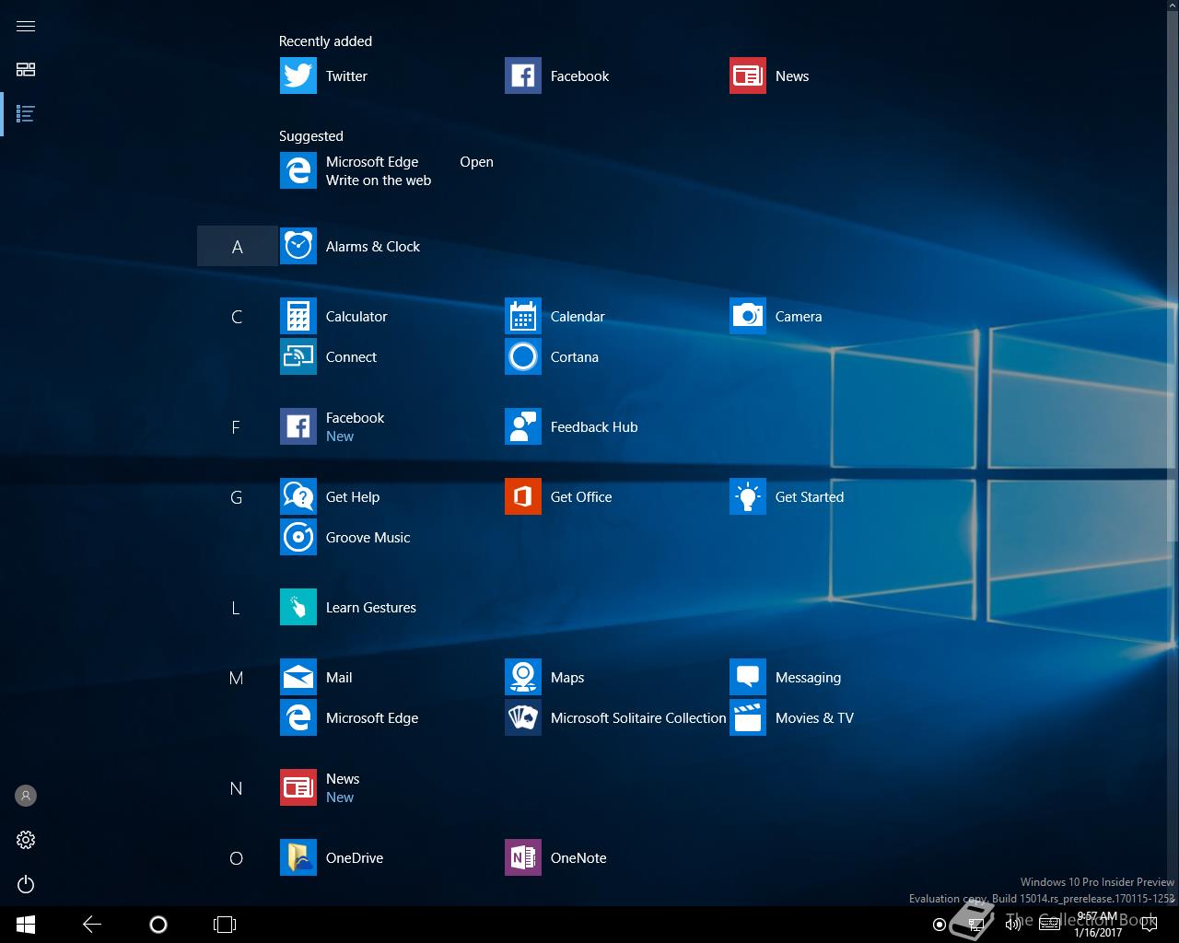Click the network icon in system tray
The height and width of the screenshot is (943, 1179).
click(978, 925)
